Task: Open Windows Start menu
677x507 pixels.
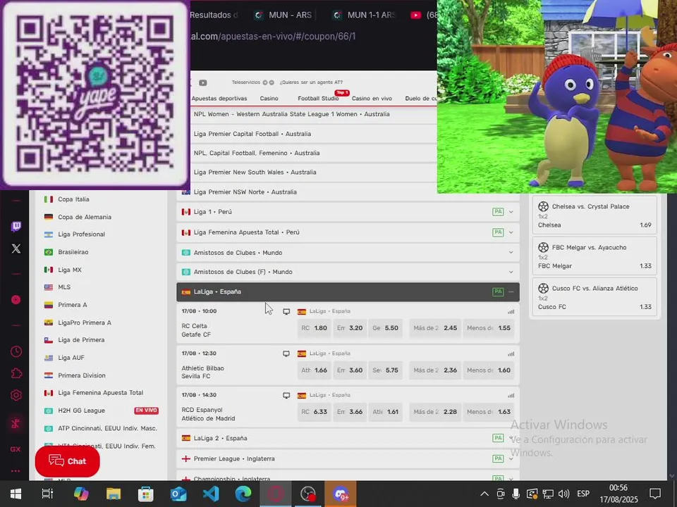Action: [16, 494]
